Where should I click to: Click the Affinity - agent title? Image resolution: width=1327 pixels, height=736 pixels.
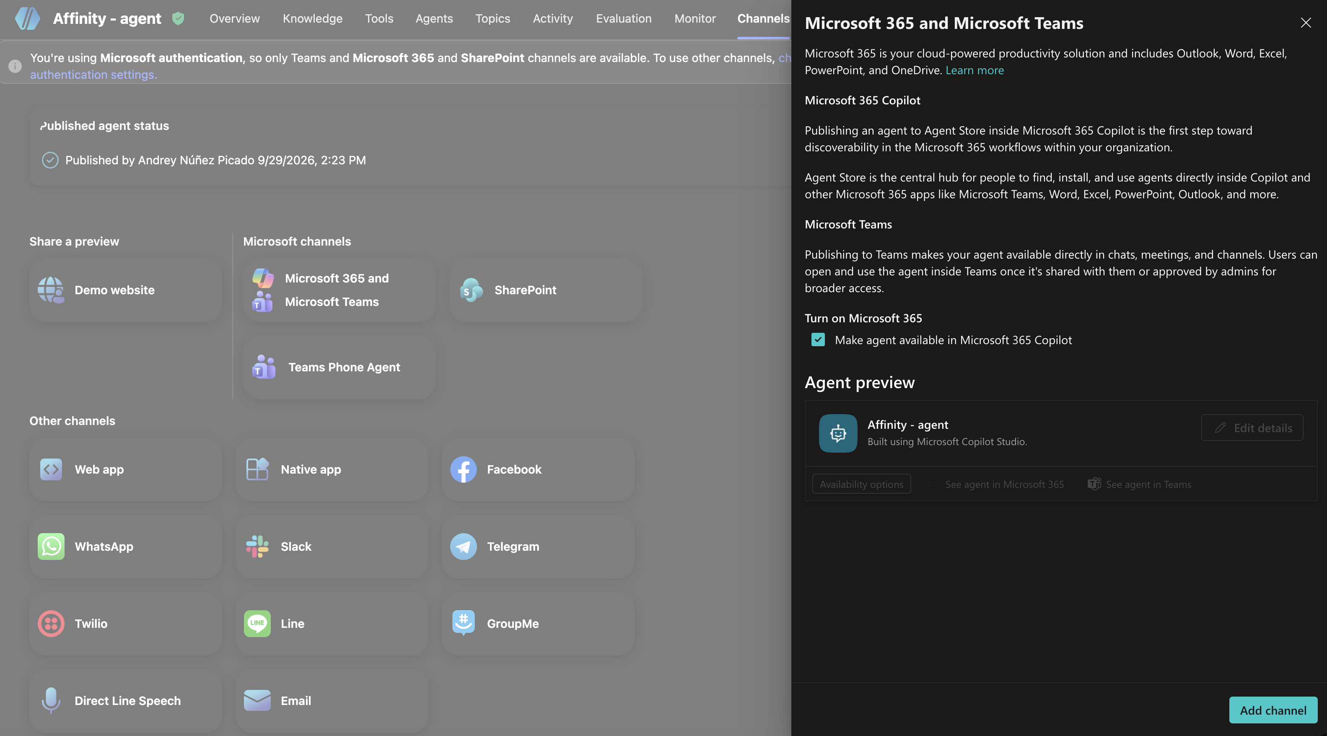(x=106, y=18)
